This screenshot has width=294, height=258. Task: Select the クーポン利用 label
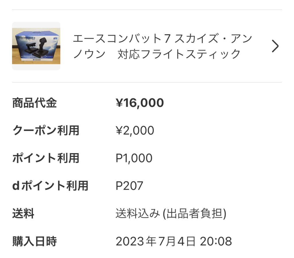coord(46,131)
